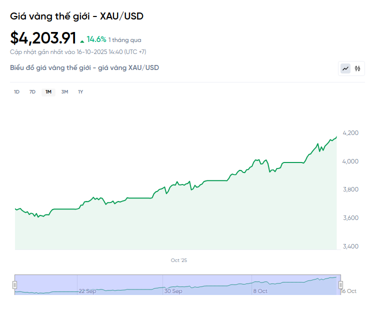Click the Oct '25 x-axis label

pos(178,260)
